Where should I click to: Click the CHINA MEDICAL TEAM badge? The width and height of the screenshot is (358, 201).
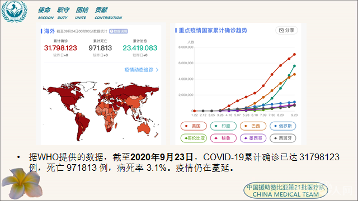point(286,190)
